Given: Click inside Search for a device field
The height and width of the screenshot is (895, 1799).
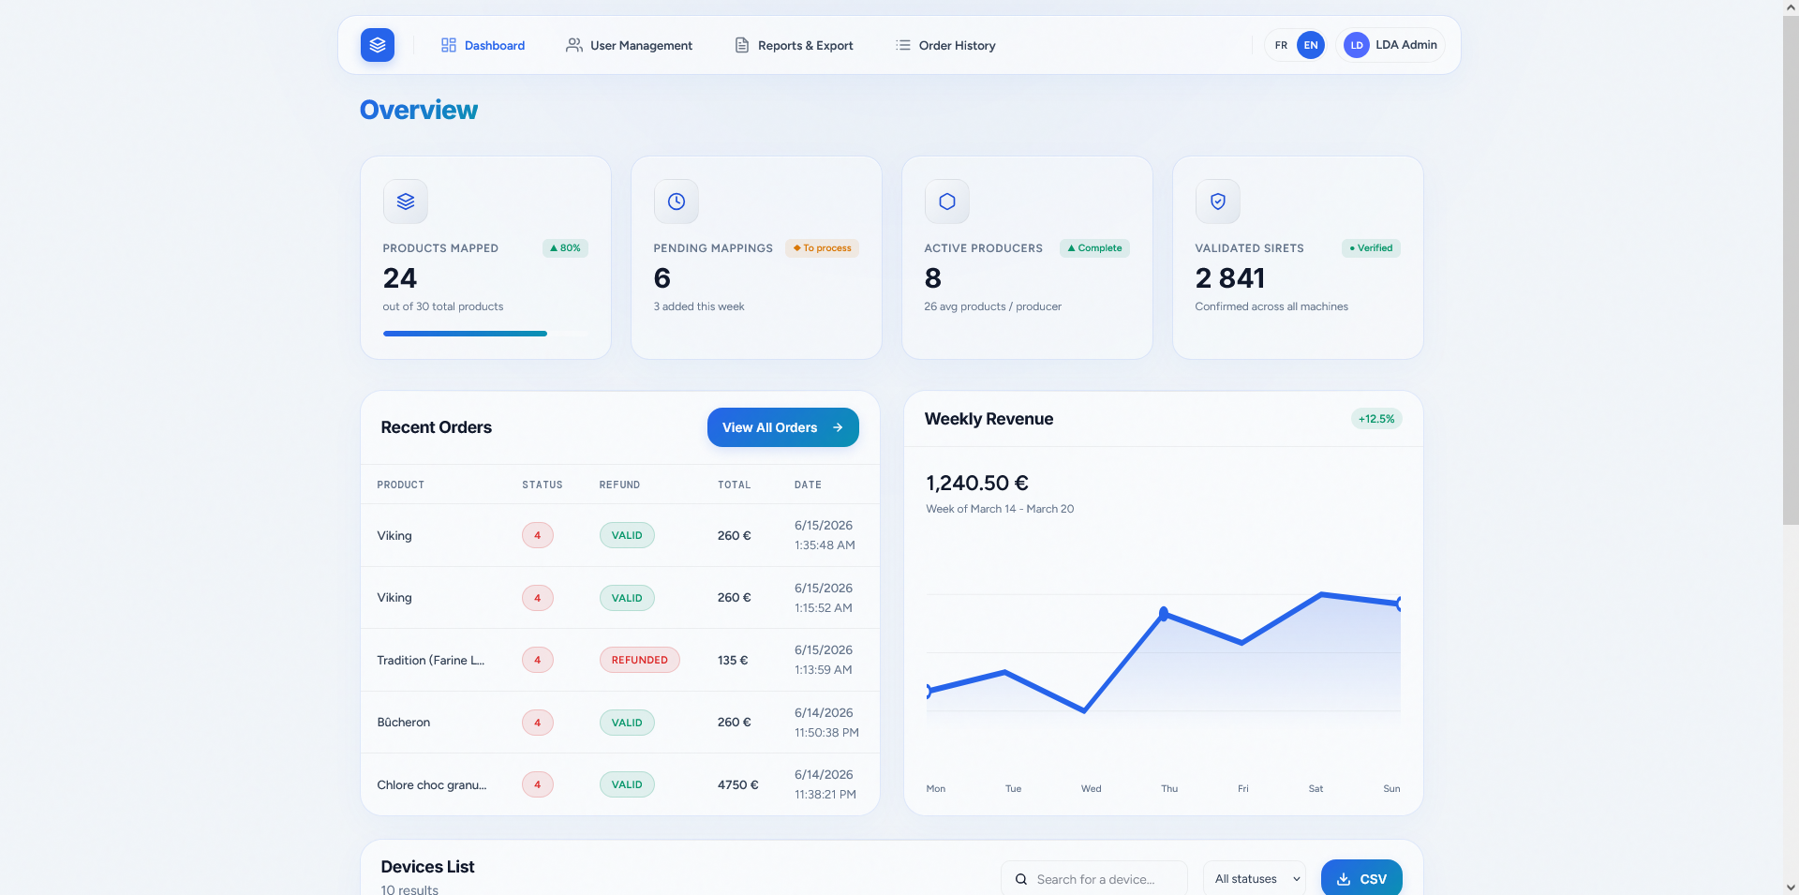Looking at the screenshot, I should [x=1094, y=879].
